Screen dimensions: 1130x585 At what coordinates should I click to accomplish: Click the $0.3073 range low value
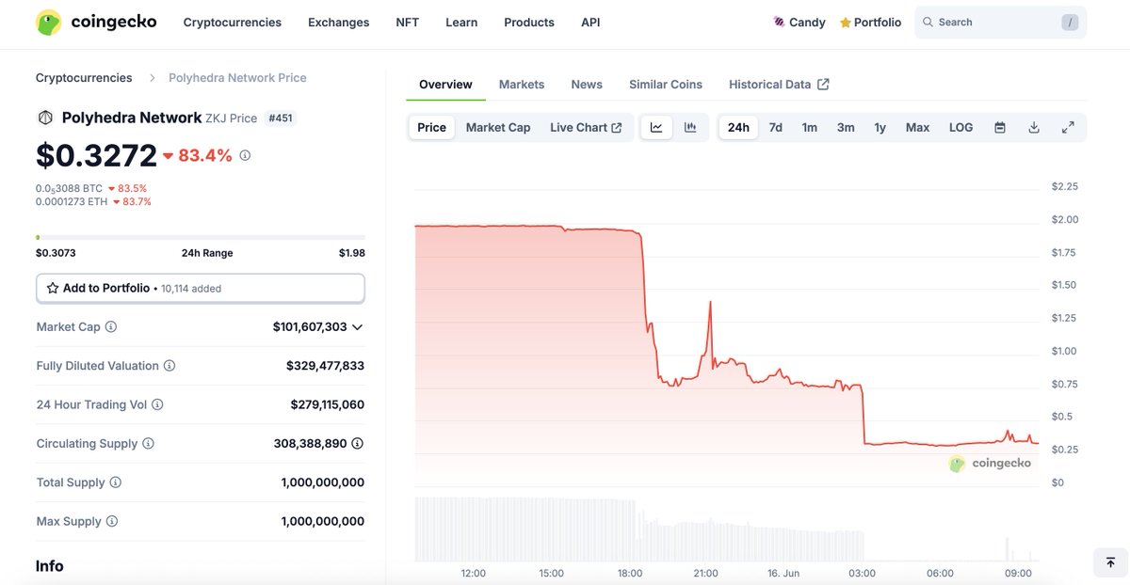(56, 253)
